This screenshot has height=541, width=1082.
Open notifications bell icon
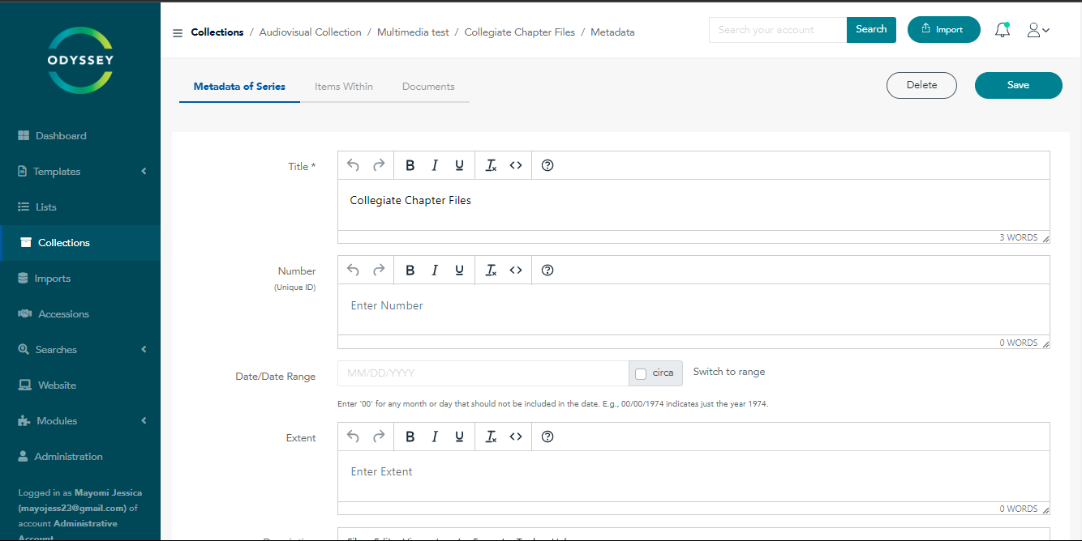[x=1003, y=30]
